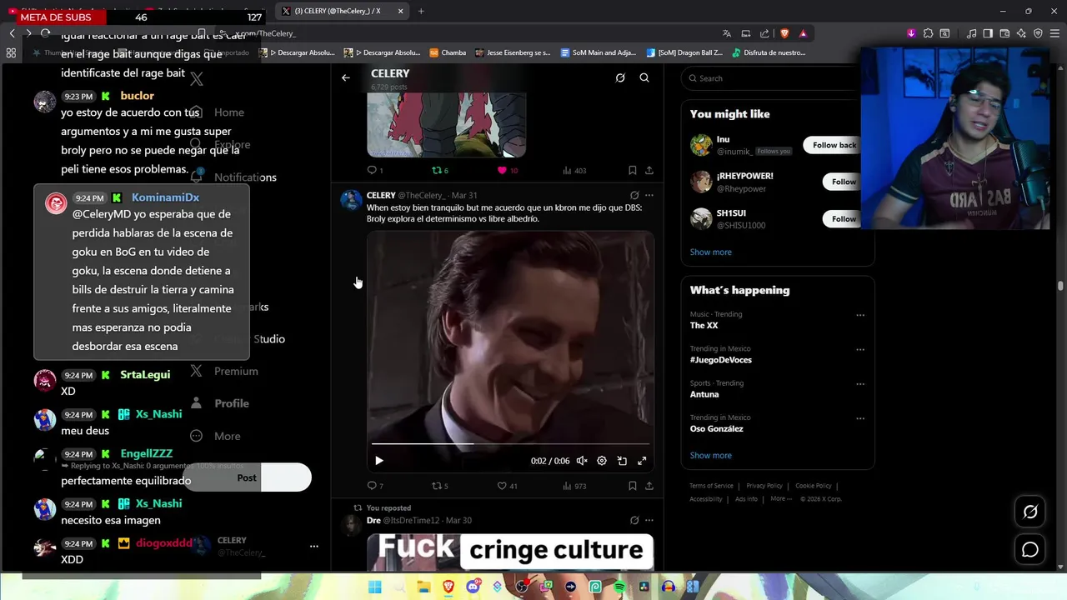Click the X search input field
The image size is (1067, 600).
(x=771, y=78)
